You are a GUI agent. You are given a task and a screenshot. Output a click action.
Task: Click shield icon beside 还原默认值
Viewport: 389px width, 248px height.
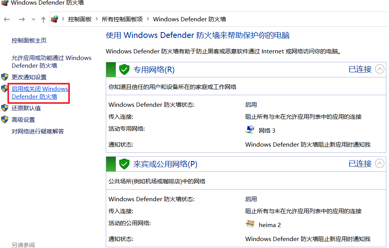5,108
